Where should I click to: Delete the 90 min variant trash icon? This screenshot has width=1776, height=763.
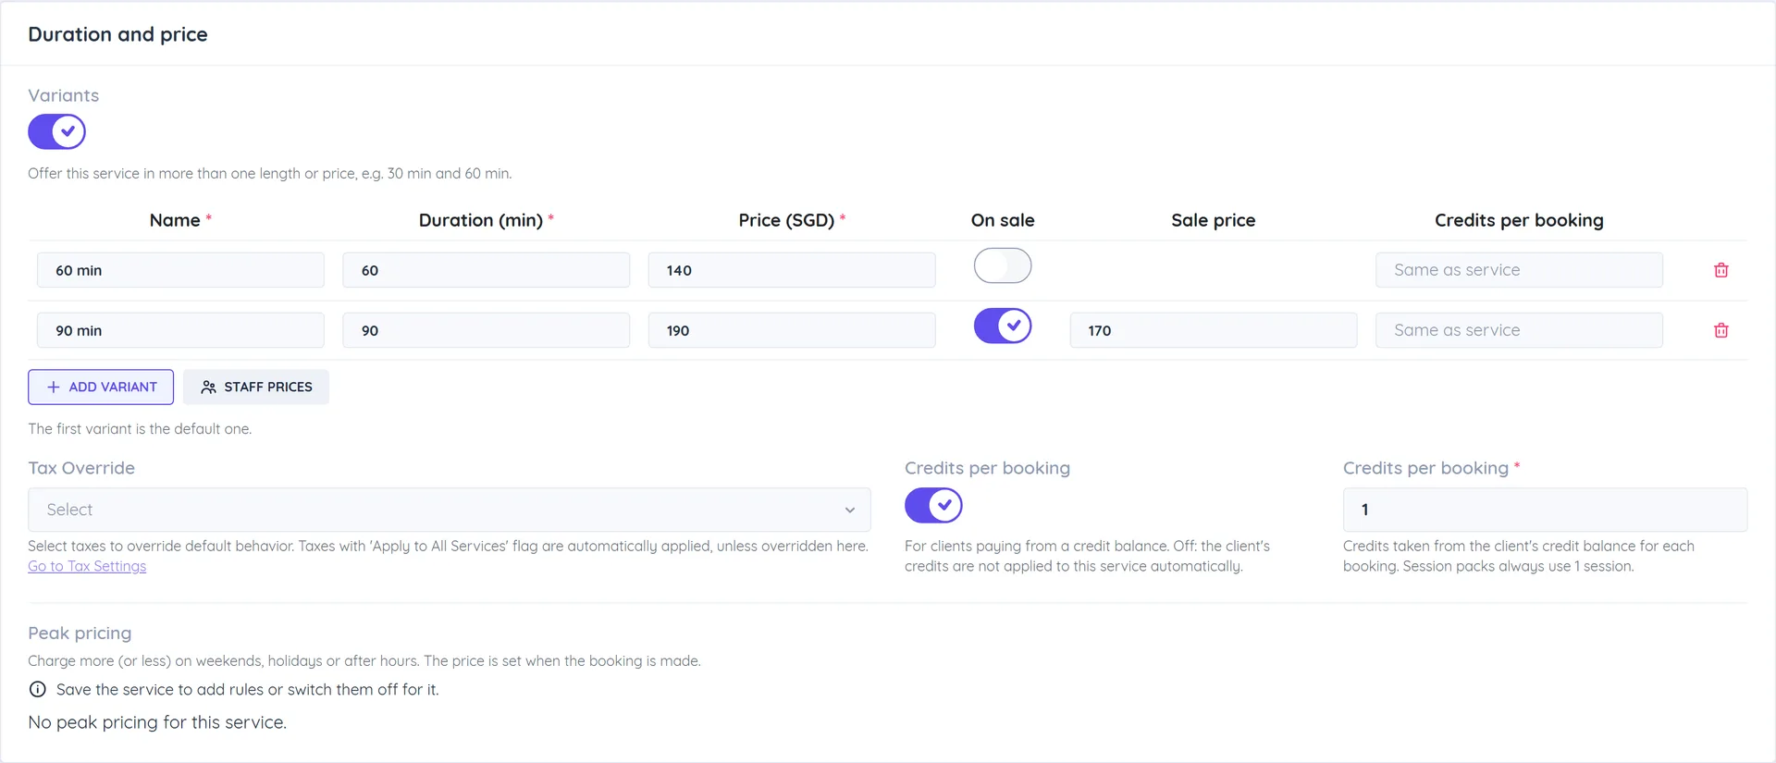click(1720, 330)
